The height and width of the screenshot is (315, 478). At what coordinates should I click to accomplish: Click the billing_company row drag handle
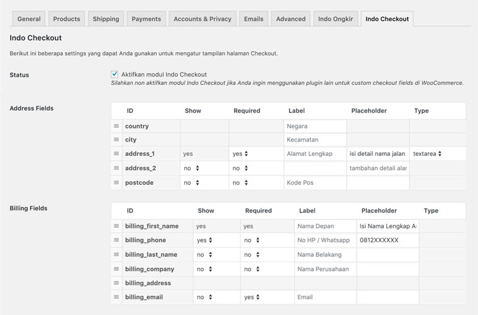click(x=116, y=269)
